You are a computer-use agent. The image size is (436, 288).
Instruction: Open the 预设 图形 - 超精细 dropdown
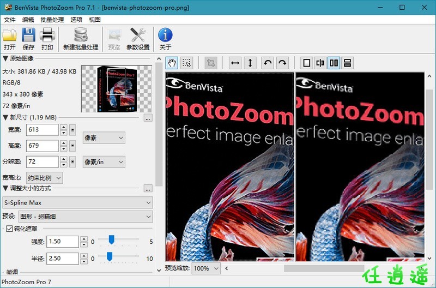(86, 217)
